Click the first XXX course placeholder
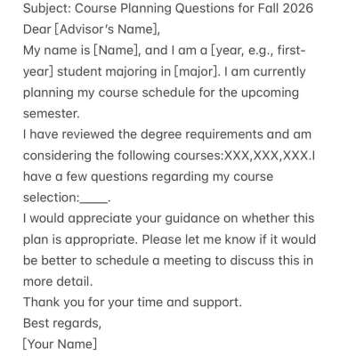 [237, 156]
